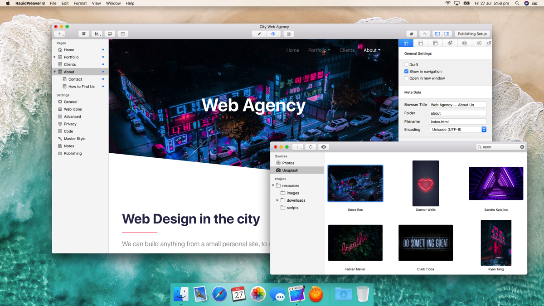Open the Format menu
This screenshot has width=544, height=306.
[x=80, y=3]
